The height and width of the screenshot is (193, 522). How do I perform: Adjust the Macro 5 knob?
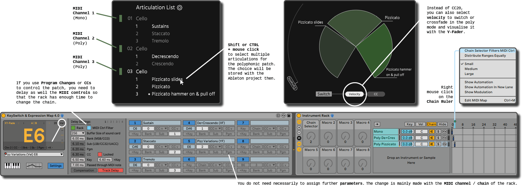[311, 163]
